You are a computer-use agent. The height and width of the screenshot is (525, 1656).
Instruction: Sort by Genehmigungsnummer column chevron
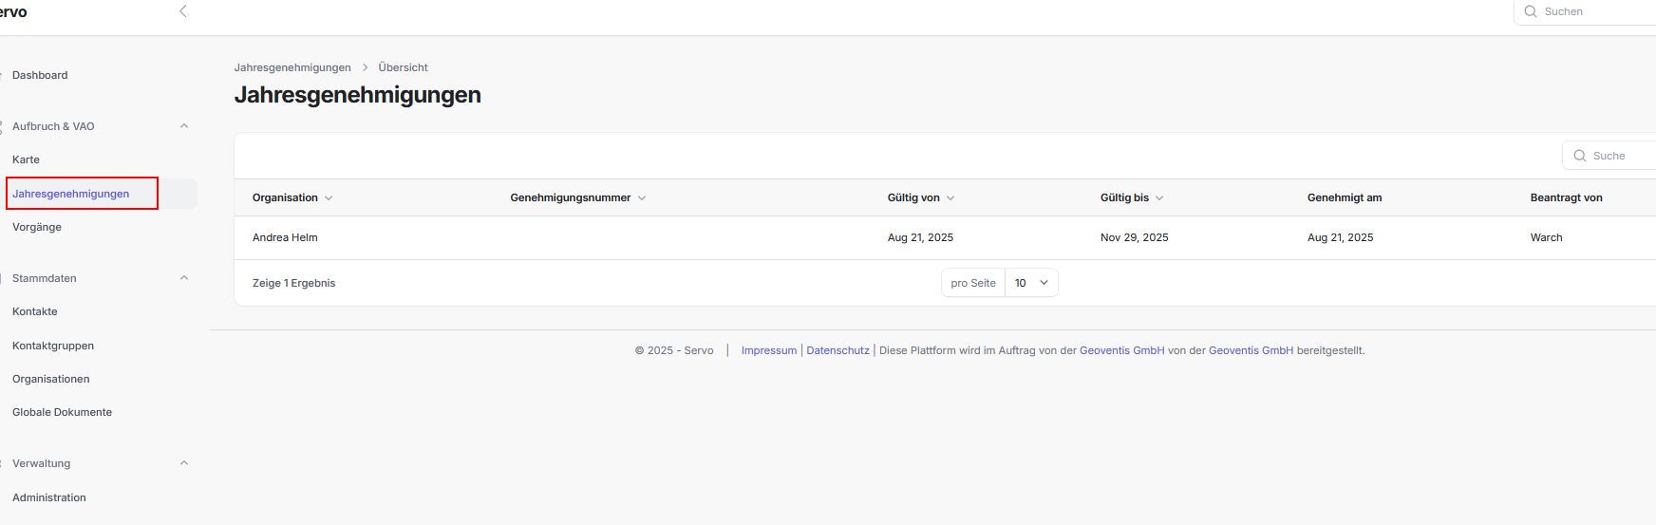[x=642, y=198]
